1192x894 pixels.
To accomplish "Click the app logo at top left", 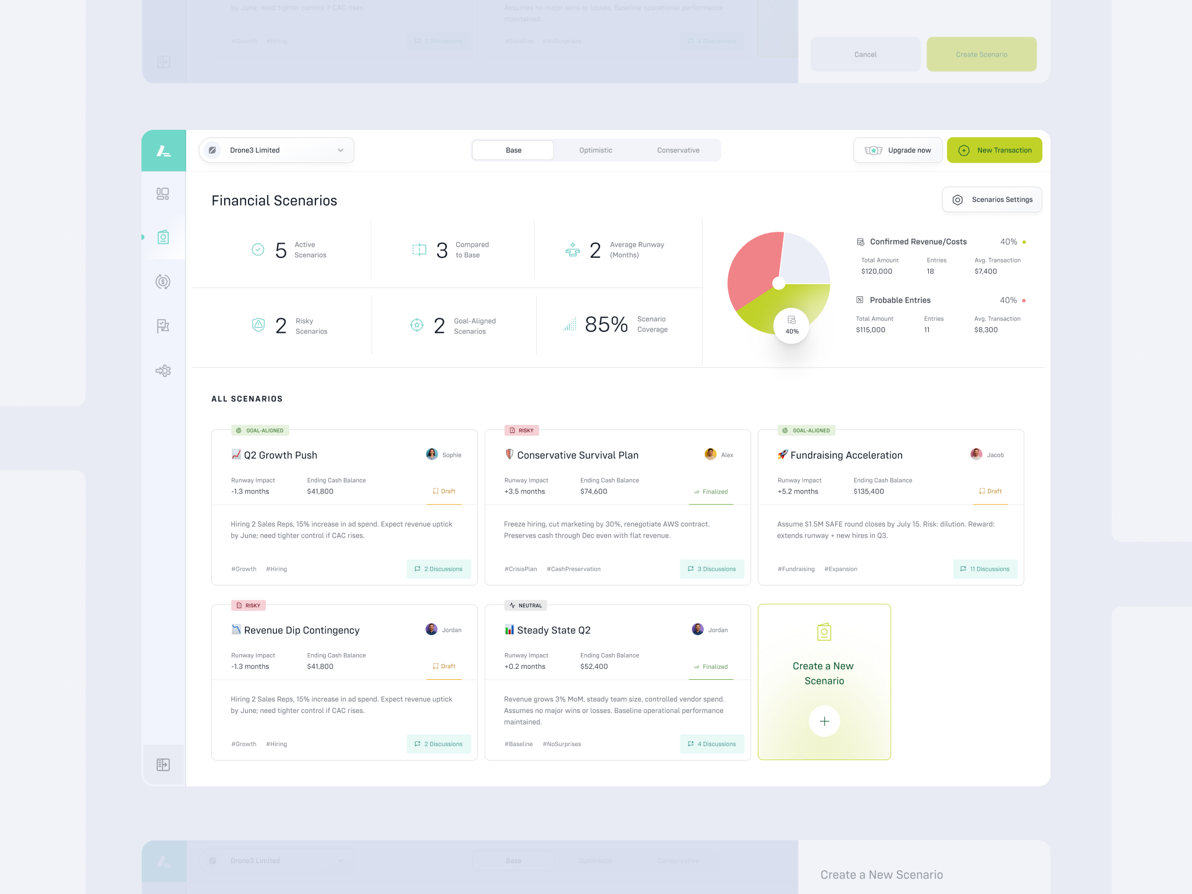I will (x=164, y=151).
